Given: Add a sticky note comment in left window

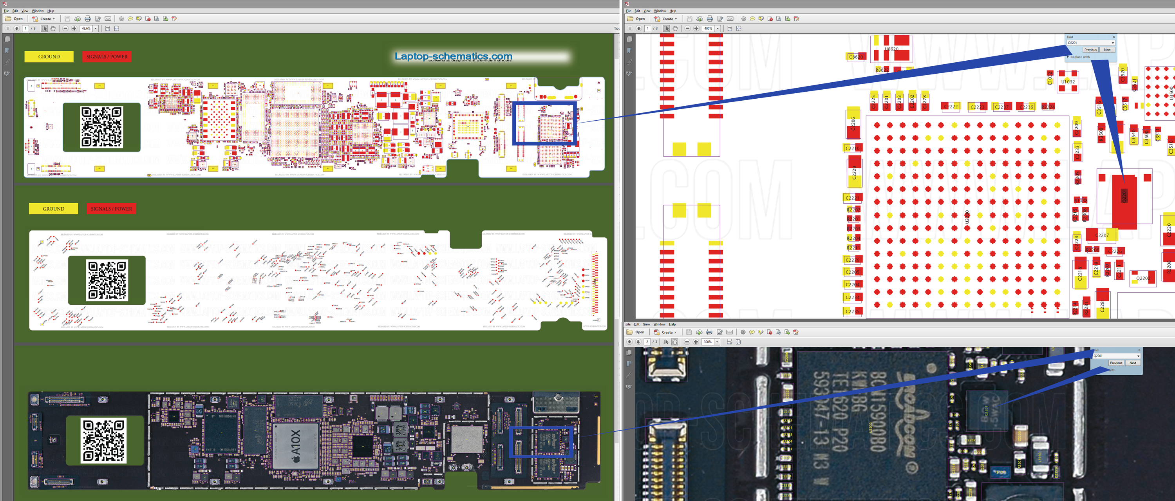Looking at the screenshot, I should tap(130, 19).
